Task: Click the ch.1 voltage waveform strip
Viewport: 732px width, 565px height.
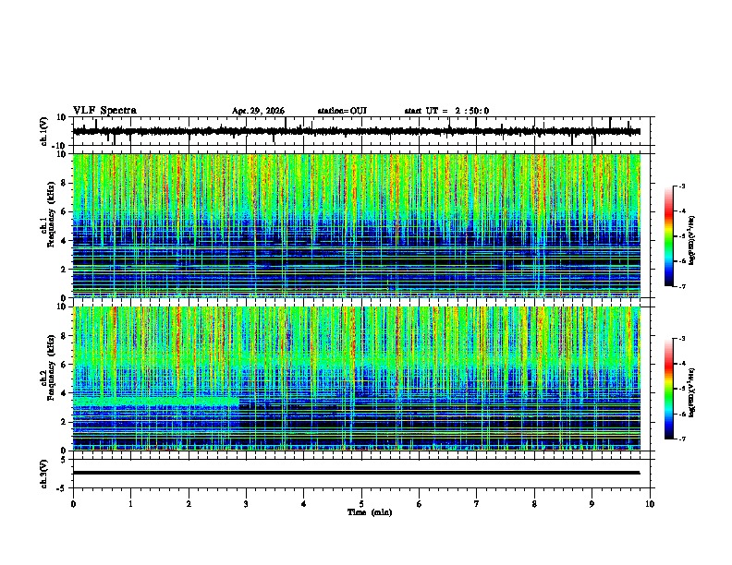Action: (x=357, y=131)
